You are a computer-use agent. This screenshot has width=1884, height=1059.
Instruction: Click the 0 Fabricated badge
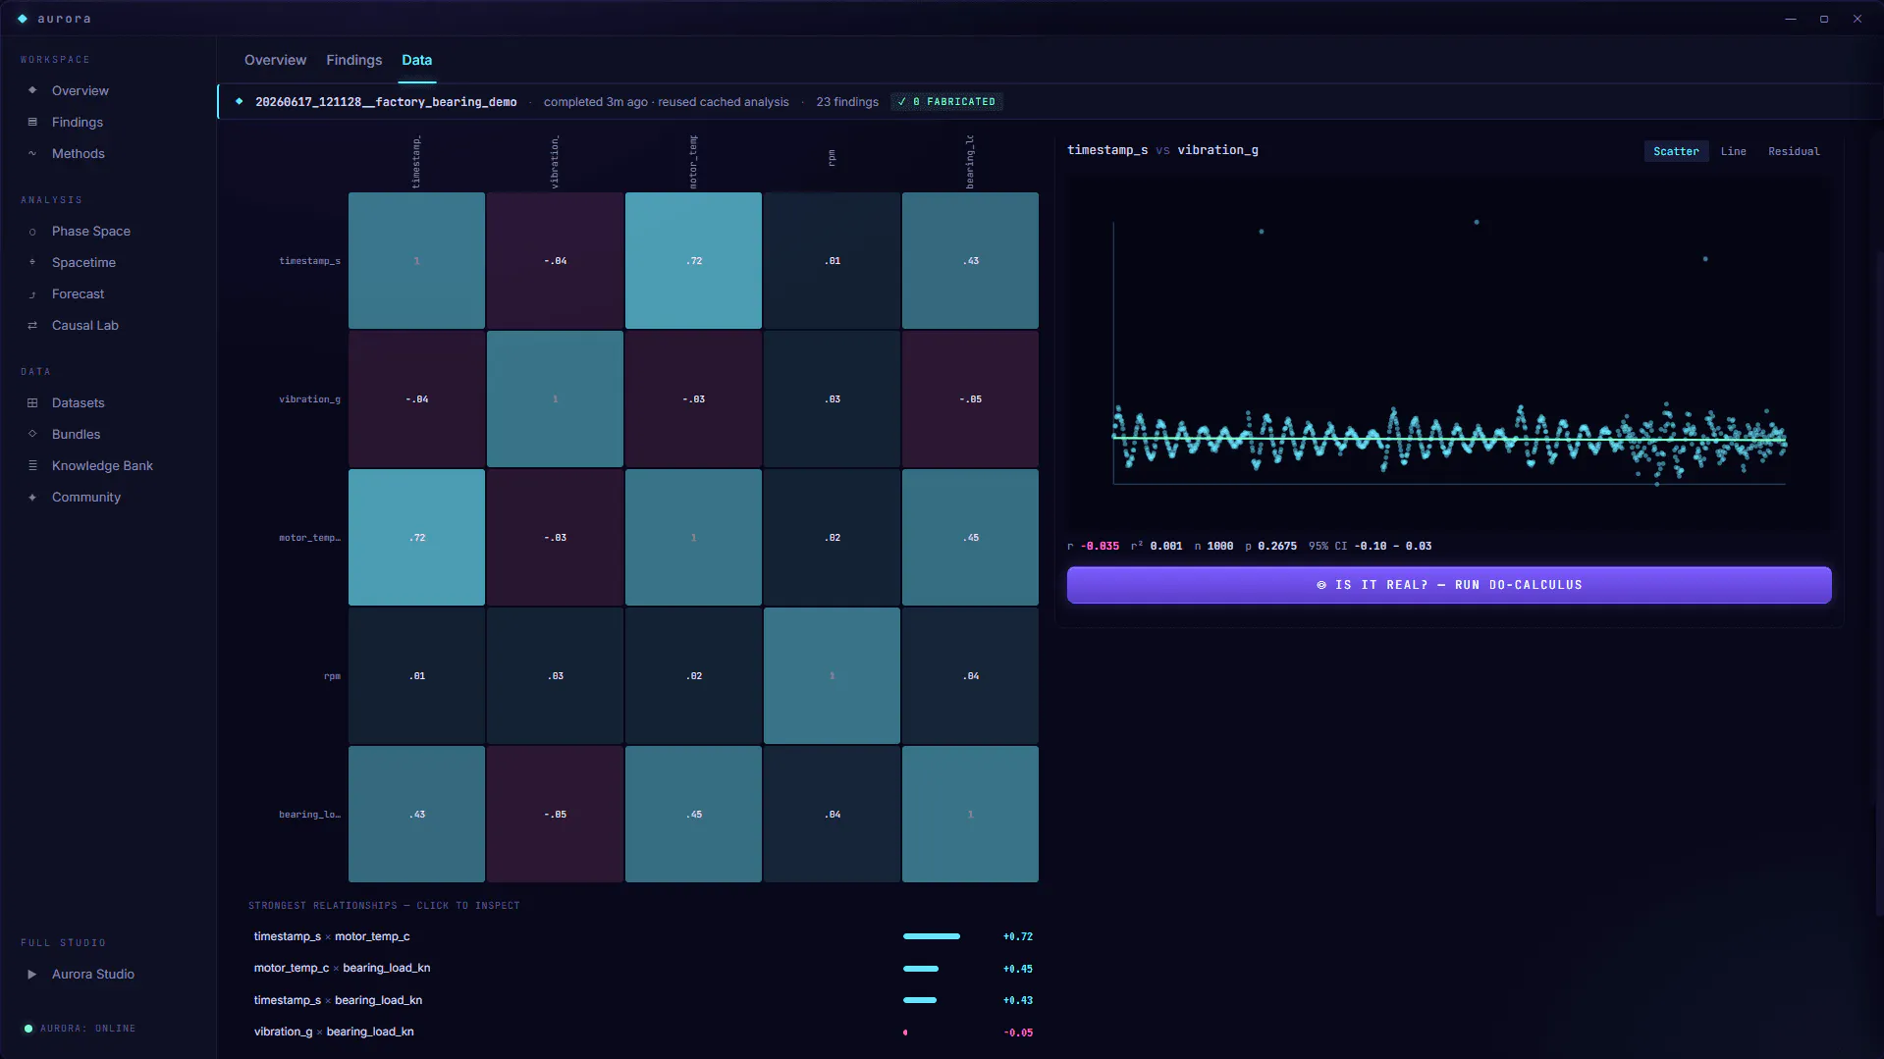[946, 101]
